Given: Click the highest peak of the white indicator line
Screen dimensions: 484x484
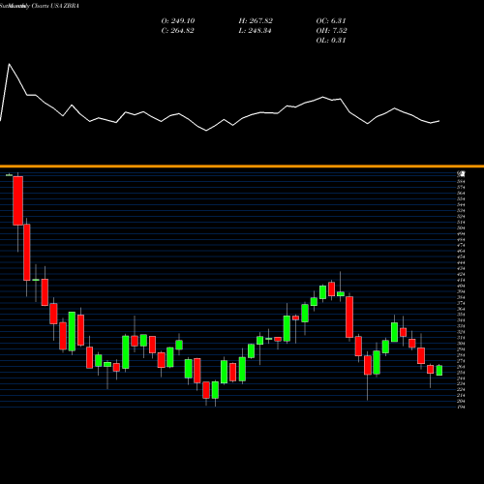Looking at the screenshot, I should tap(9, 64).
